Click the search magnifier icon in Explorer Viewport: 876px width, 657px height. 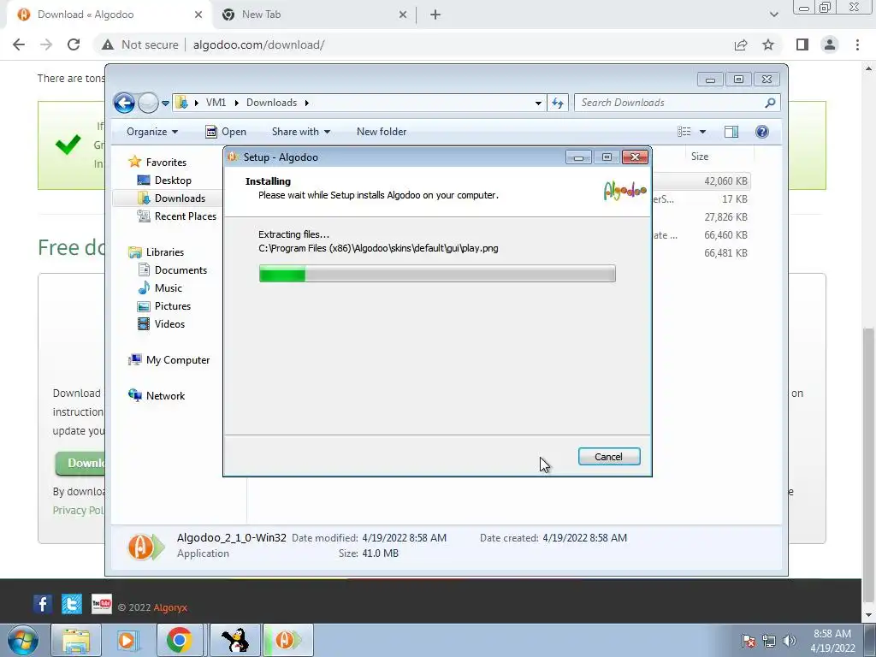pos(770,103)
